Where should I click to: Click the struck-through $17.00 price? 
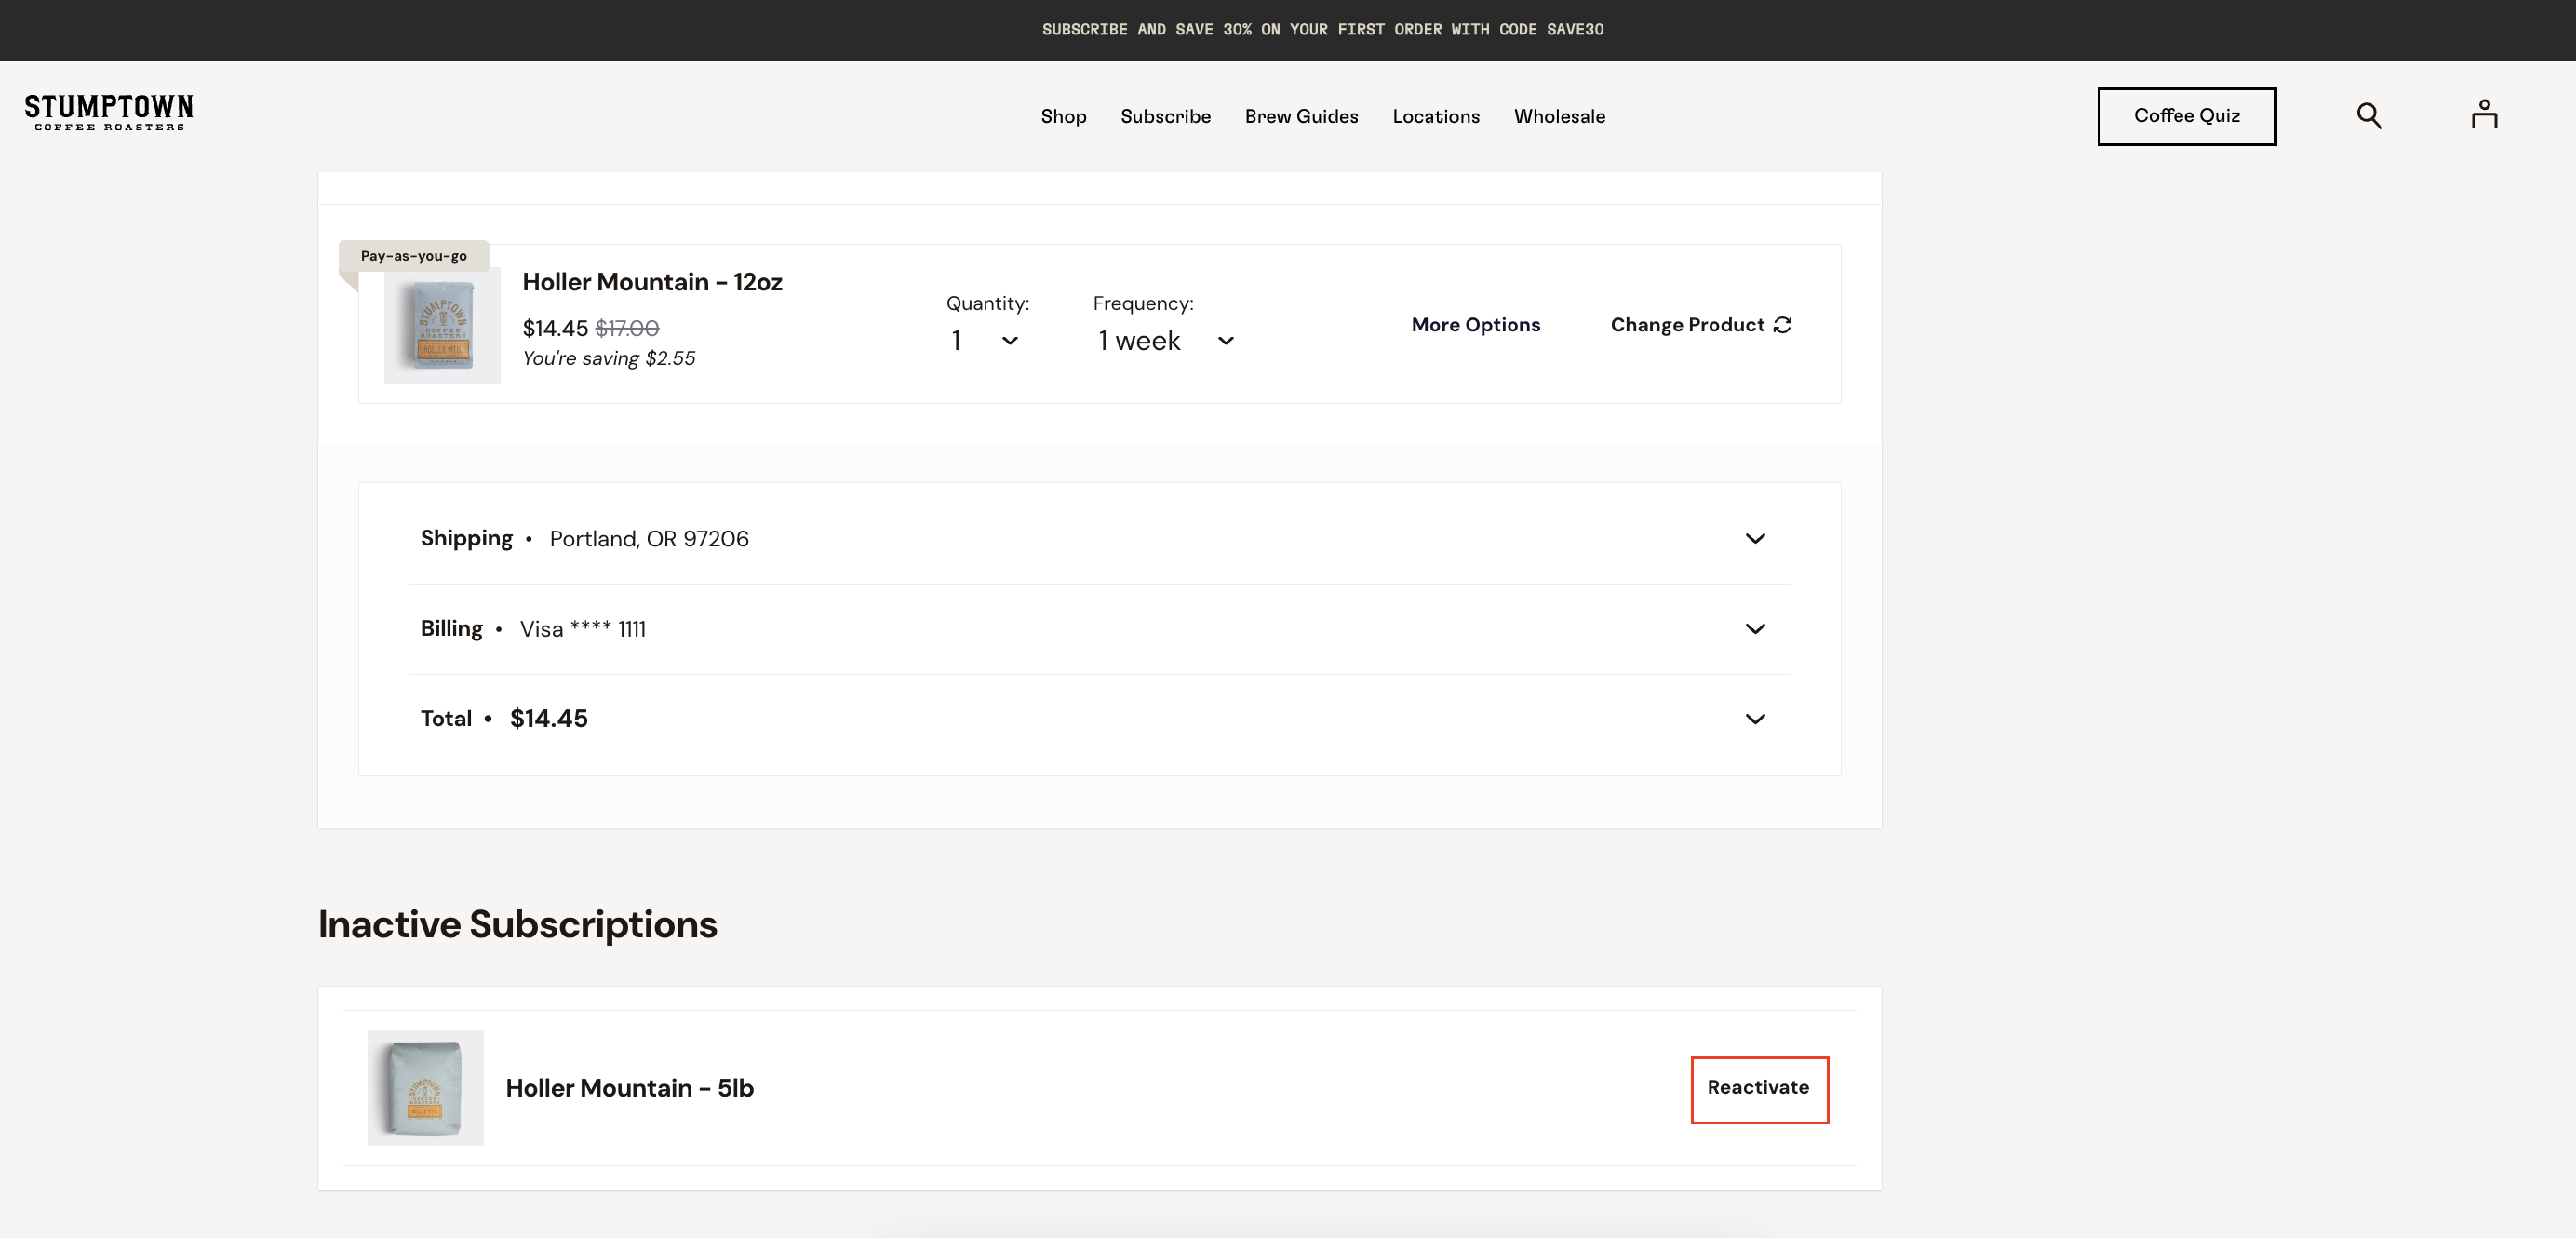[627, 328]
